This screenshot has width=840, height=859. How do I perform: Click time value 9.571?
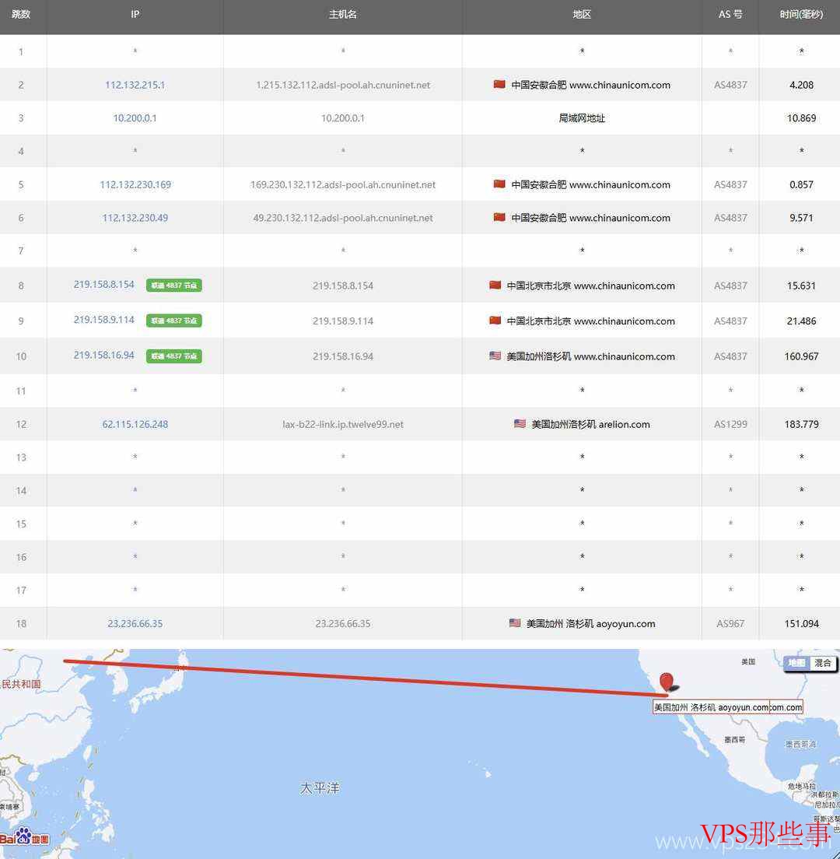[801, 218]
